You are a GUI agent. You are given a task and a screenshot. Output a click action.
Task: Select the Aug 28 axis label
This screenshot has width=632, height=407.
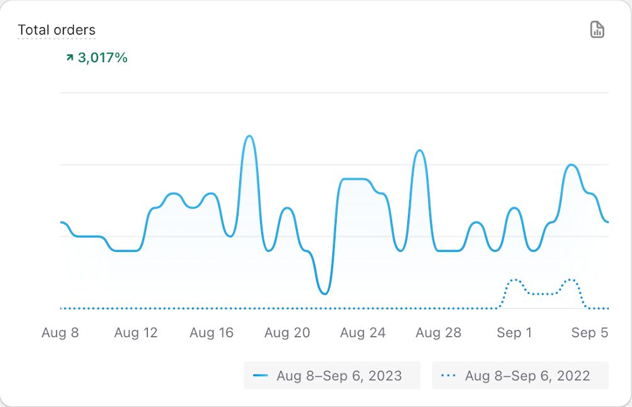coord(438,333)
